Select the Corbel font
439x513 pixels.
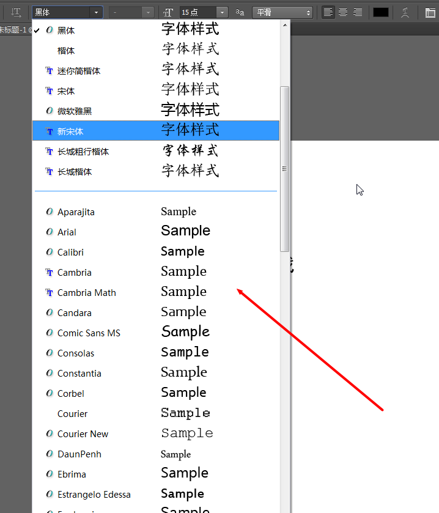156,393
